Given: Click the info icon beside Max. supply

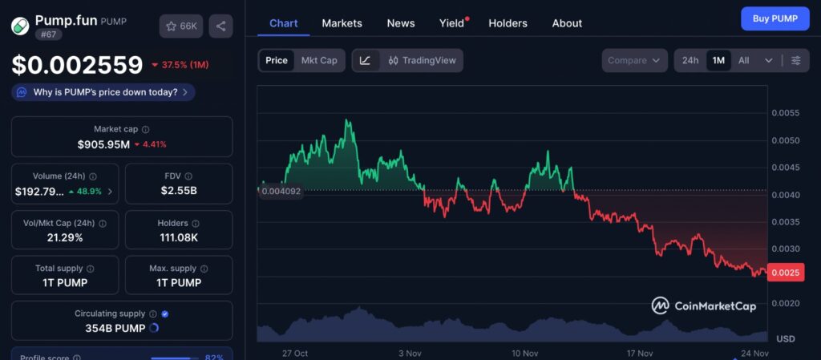Looking at the screenshot, I should click(204, 269).
